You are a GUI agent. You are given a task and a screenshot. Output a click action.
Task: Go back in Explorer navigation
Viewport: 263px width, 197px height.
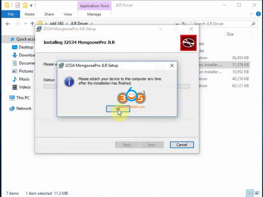(8, 24)
